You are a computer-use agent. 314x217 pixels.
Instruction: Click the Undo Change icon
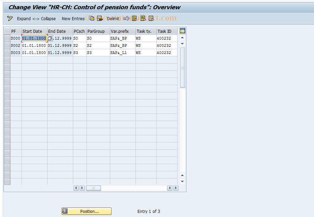(126, 18)
